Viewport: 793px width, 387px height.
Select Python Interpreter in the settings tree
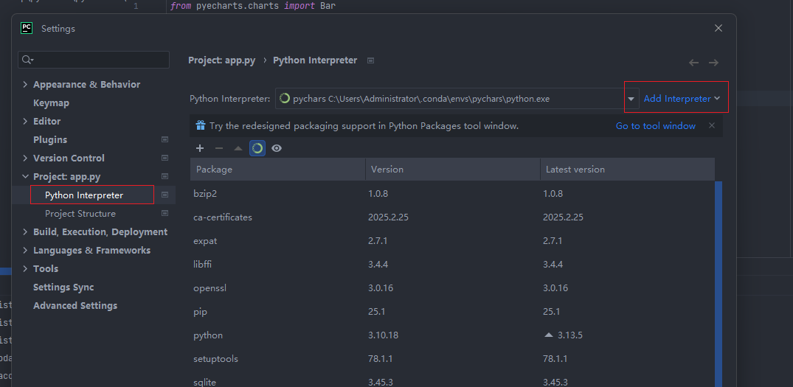[x=84, y=195]
